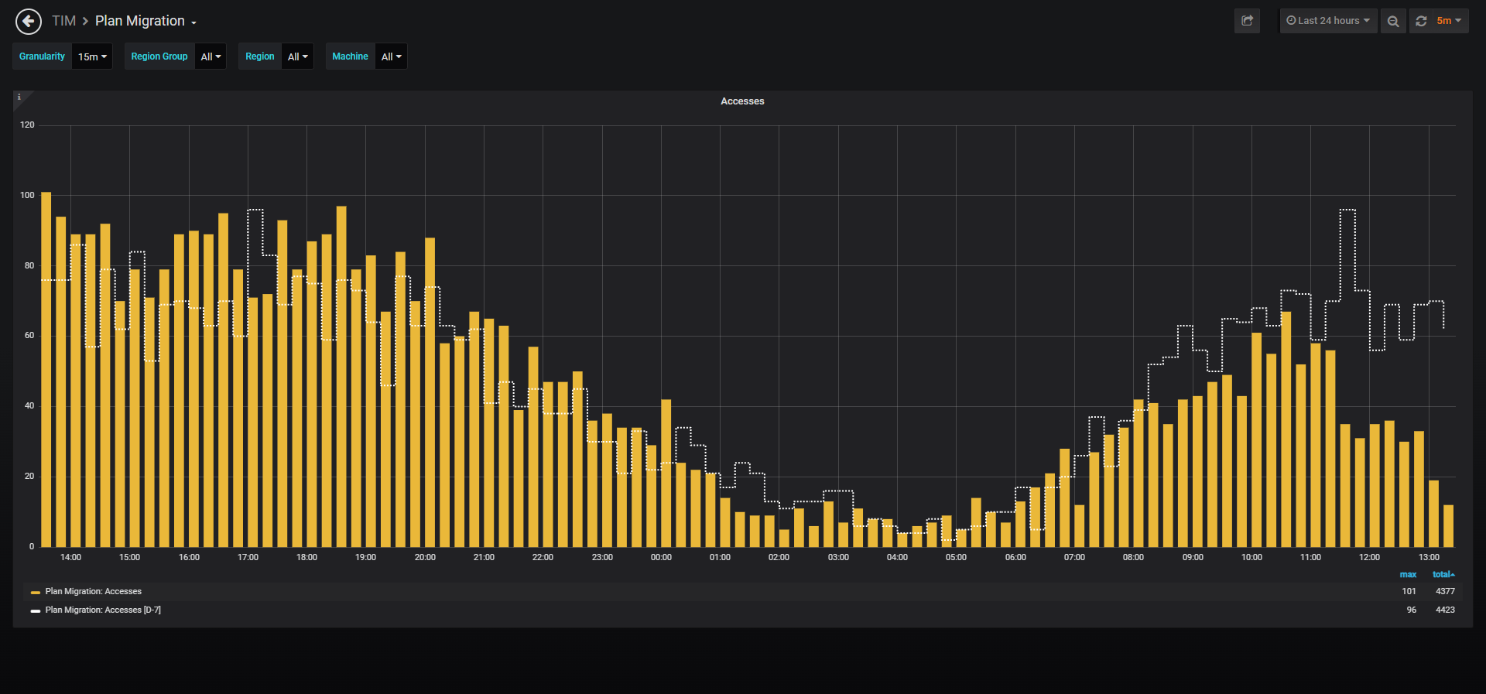Click the max value 101
The width and height of the screenshot is (1486, 694).
pos(1409,592)
